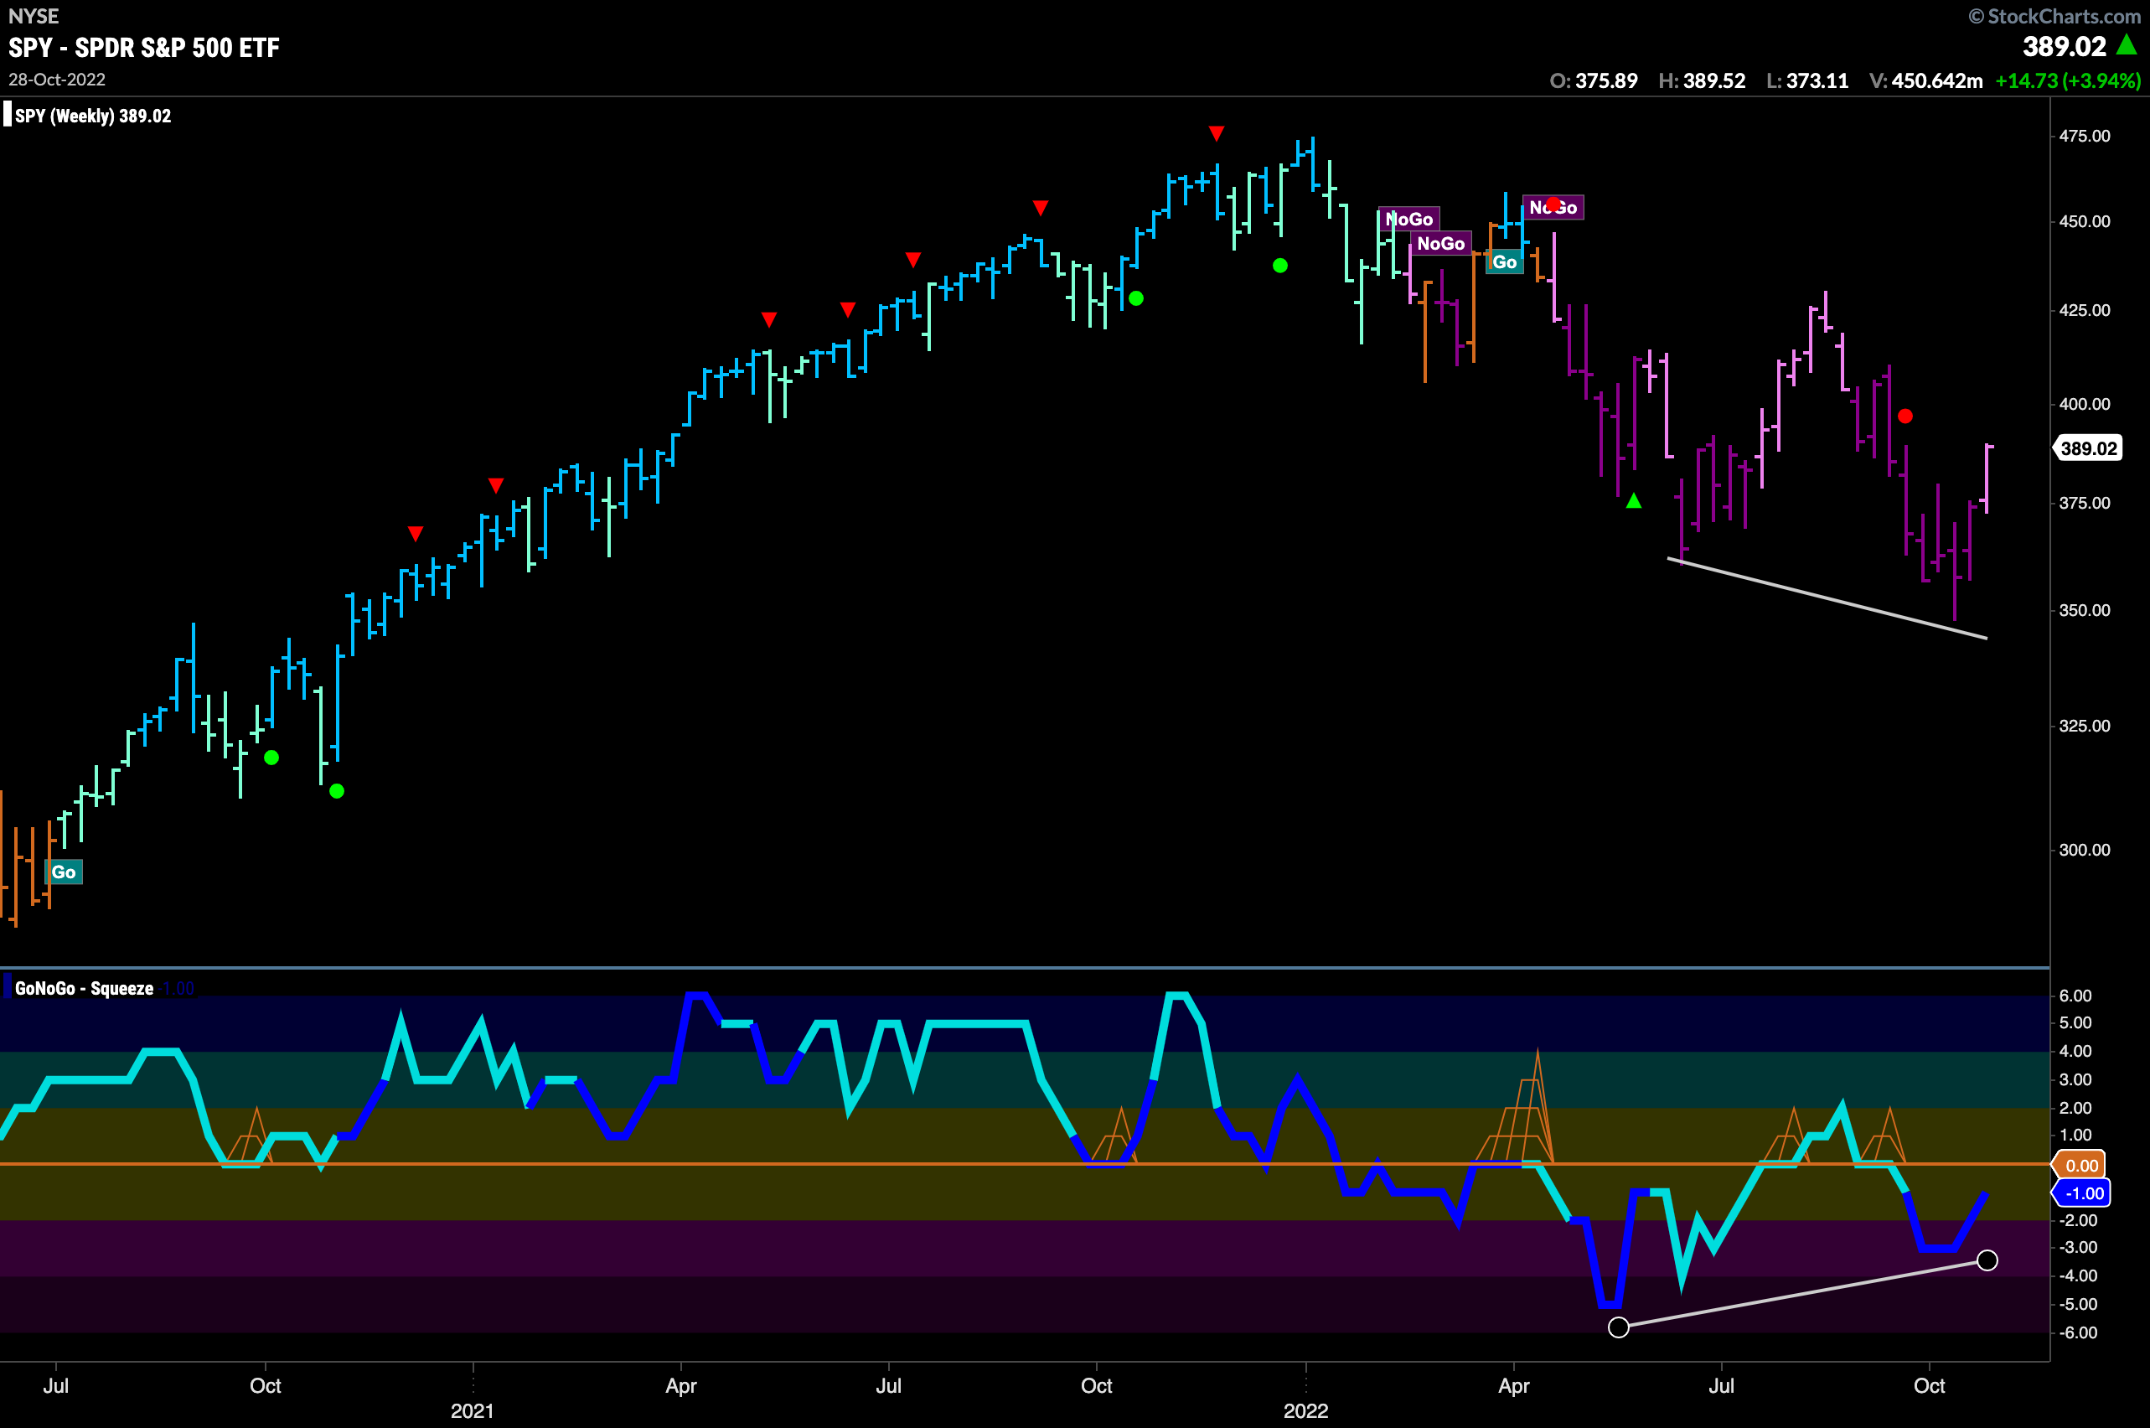The width and height of the screenshot is (2150, 1428).
Task: Click the 400.00 price axis label
Action: [x=2085, y=403]
